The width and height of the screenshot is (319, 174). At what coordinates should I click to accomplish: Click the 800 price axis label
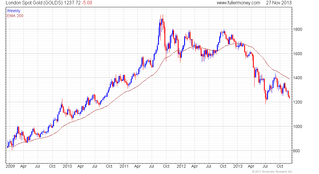click(296, 151)
